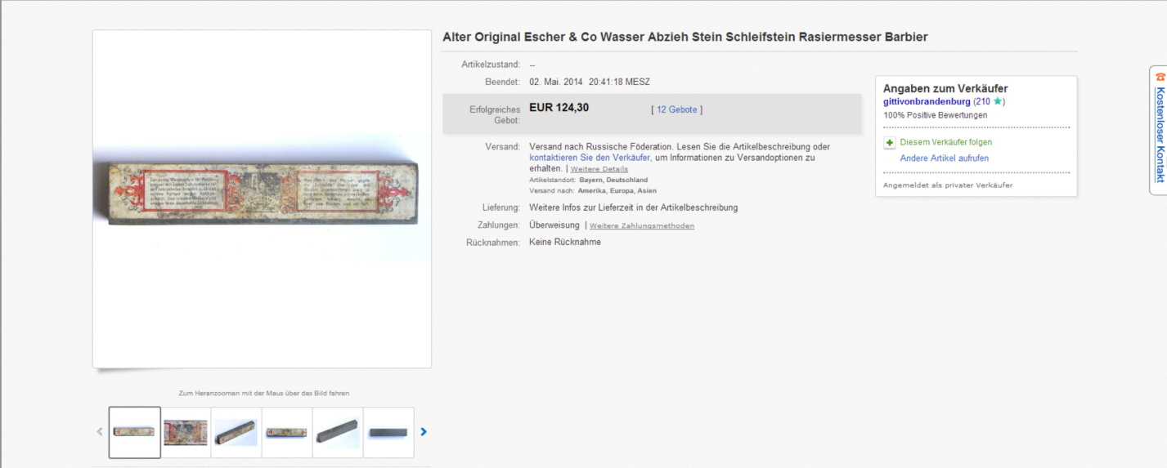Click the green plus icon beside follow seller

click(890, 142)
